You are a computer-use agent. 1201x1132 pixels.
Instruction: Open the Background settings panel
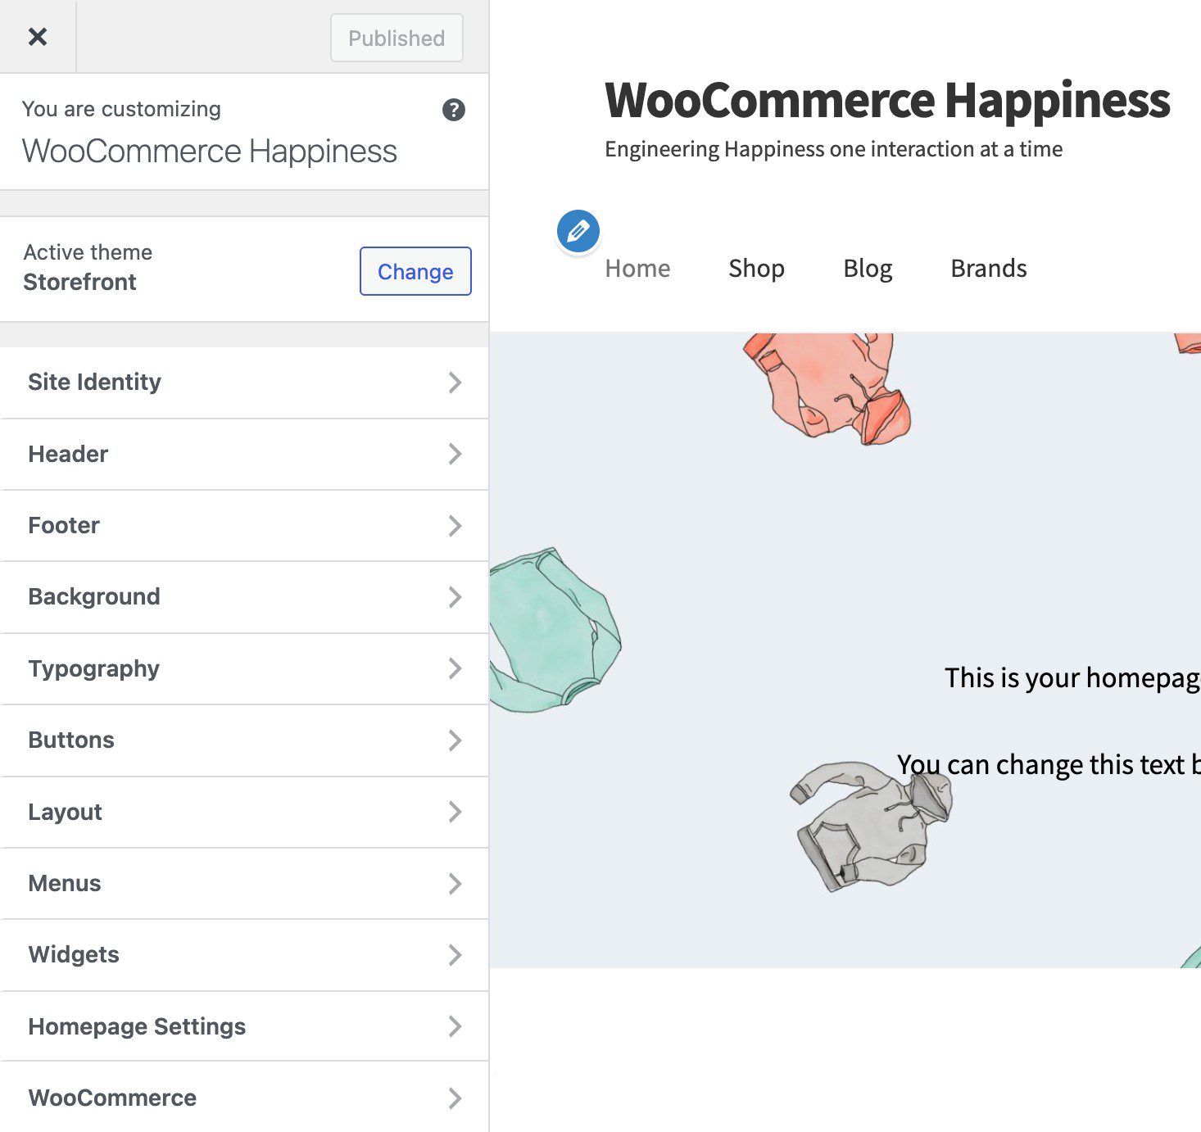244,597
